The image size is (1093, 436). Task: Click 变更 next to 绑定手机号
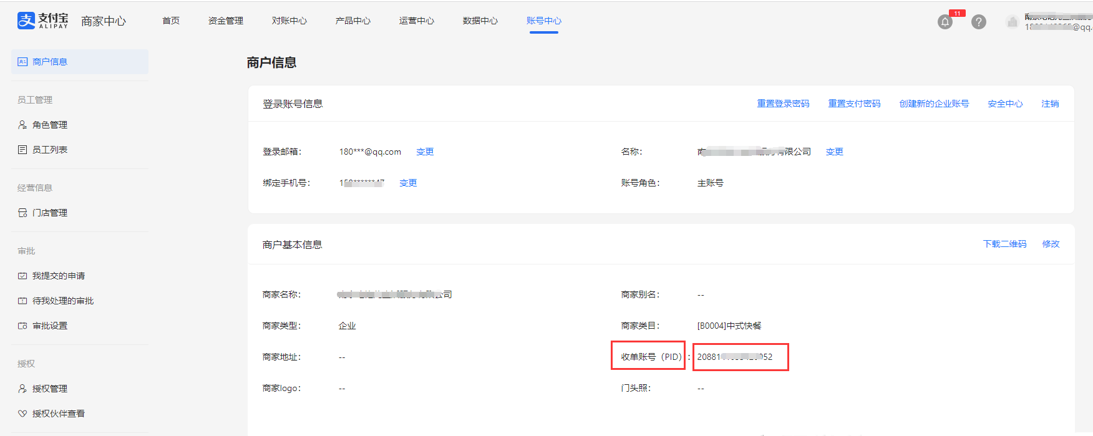(x=408, y=183)
